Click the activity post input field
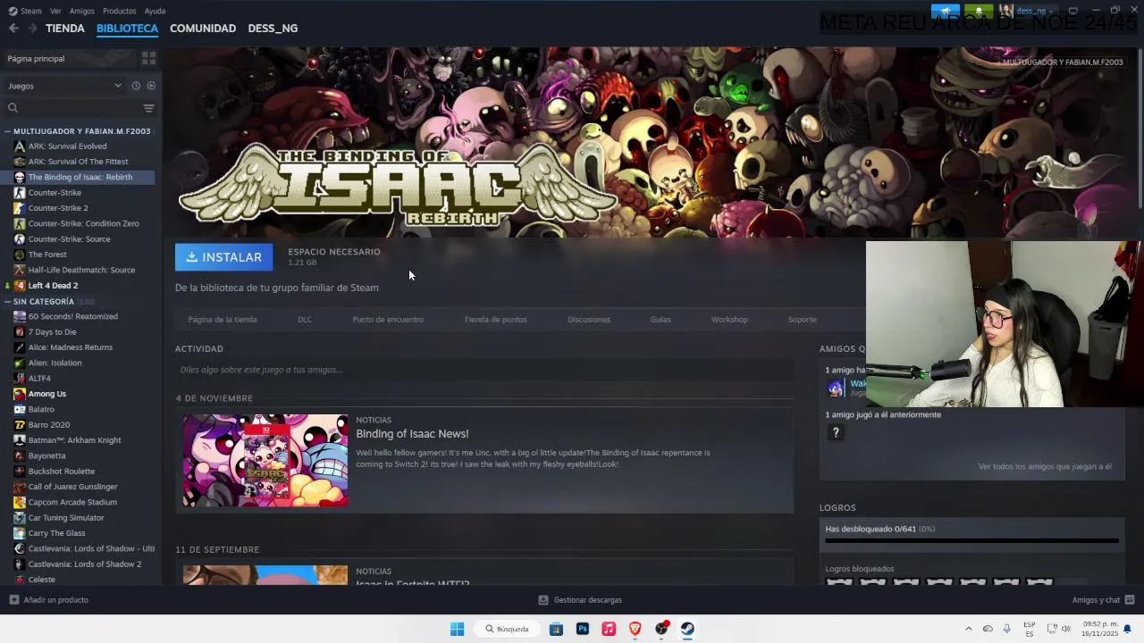Screen dimensions: 1144x643 [x=484, y=370]
